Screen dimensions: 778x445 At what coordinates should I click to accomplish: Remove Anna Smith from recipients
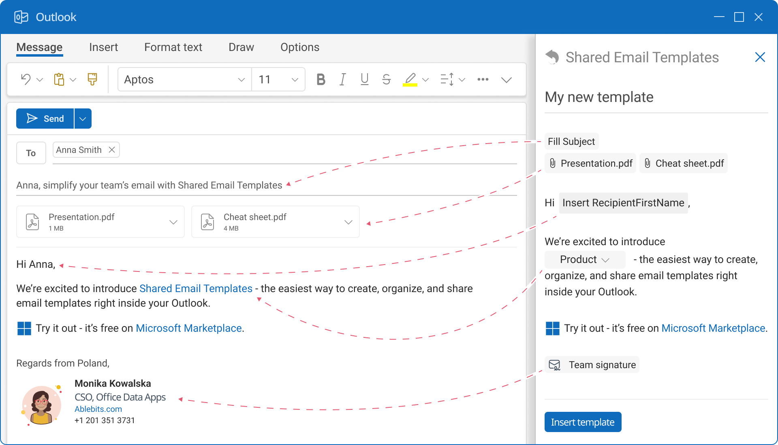pos(112,150)
